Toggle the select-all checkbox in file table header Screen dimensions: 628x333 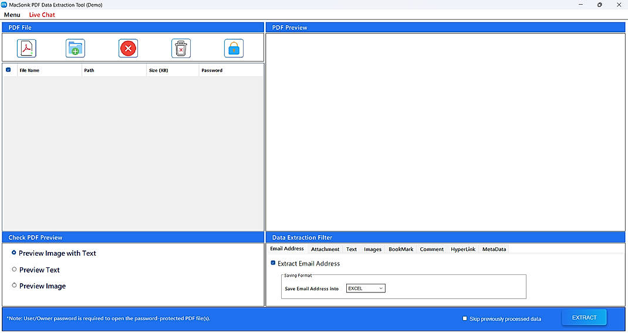tap(8, 70)
